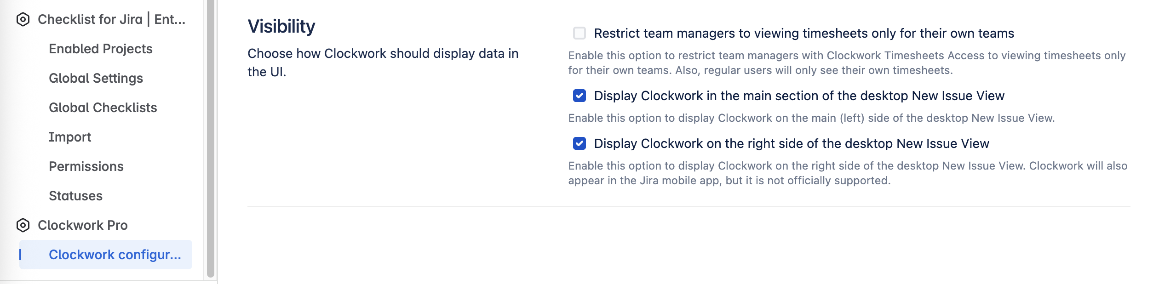1159x284 pixels.
Task: Uncheck Display Clockwork on right side
Action: [579, 143]
